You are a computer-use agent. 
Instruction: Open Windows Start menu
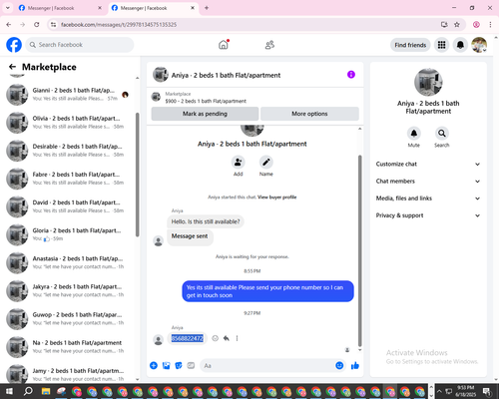coord(9,391)
